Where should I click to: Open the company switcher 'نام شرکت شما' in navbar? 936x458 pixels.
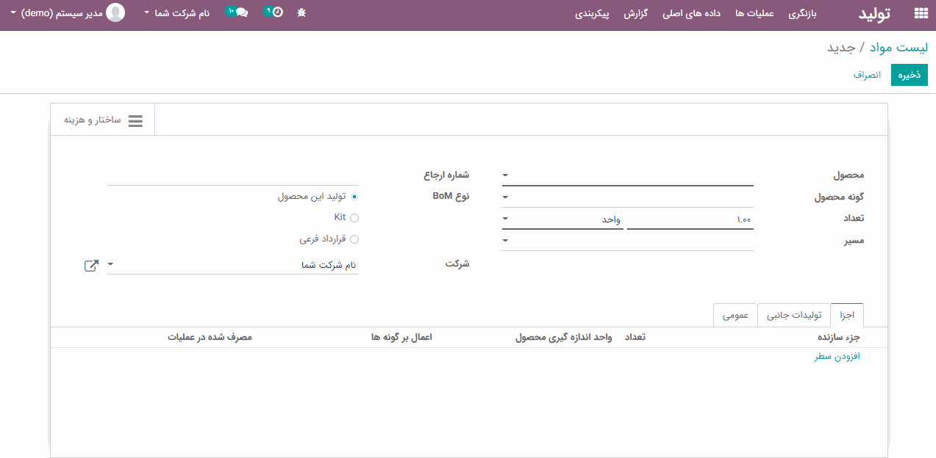click(x=176, y=13)
